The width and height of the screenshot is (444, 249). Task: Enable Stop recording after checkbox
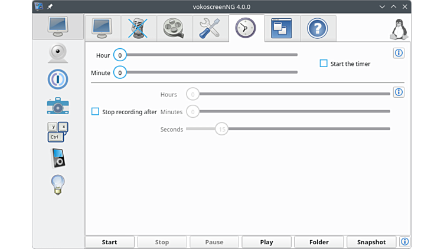95,112
